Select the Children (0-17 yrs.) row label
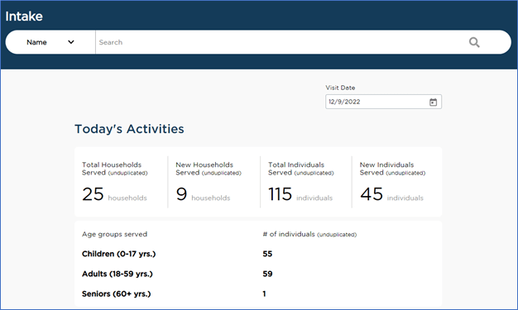 [118, 254]
